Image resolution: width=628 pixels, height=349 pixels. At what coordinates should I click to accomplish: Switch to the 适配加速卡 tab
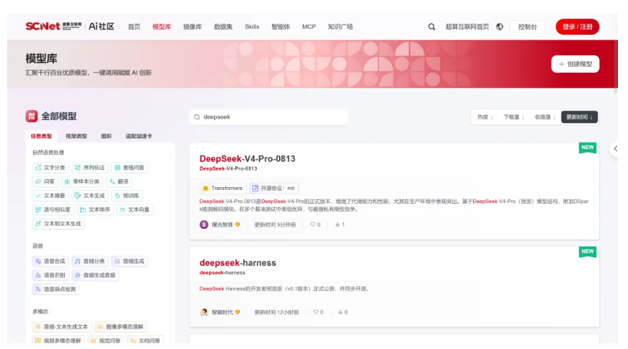click(x=138, y=136)
